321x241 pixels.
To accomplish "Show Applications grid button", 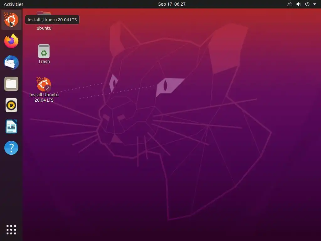I will (11, 230).
